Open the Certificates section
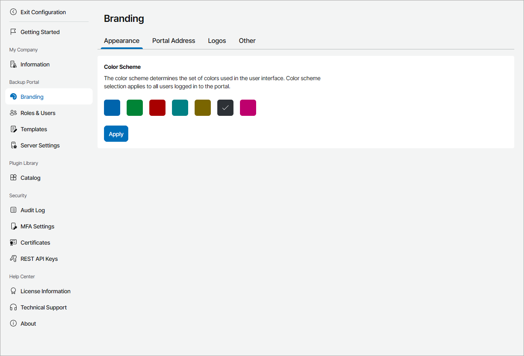524x356 pixels. coord(13,242)
